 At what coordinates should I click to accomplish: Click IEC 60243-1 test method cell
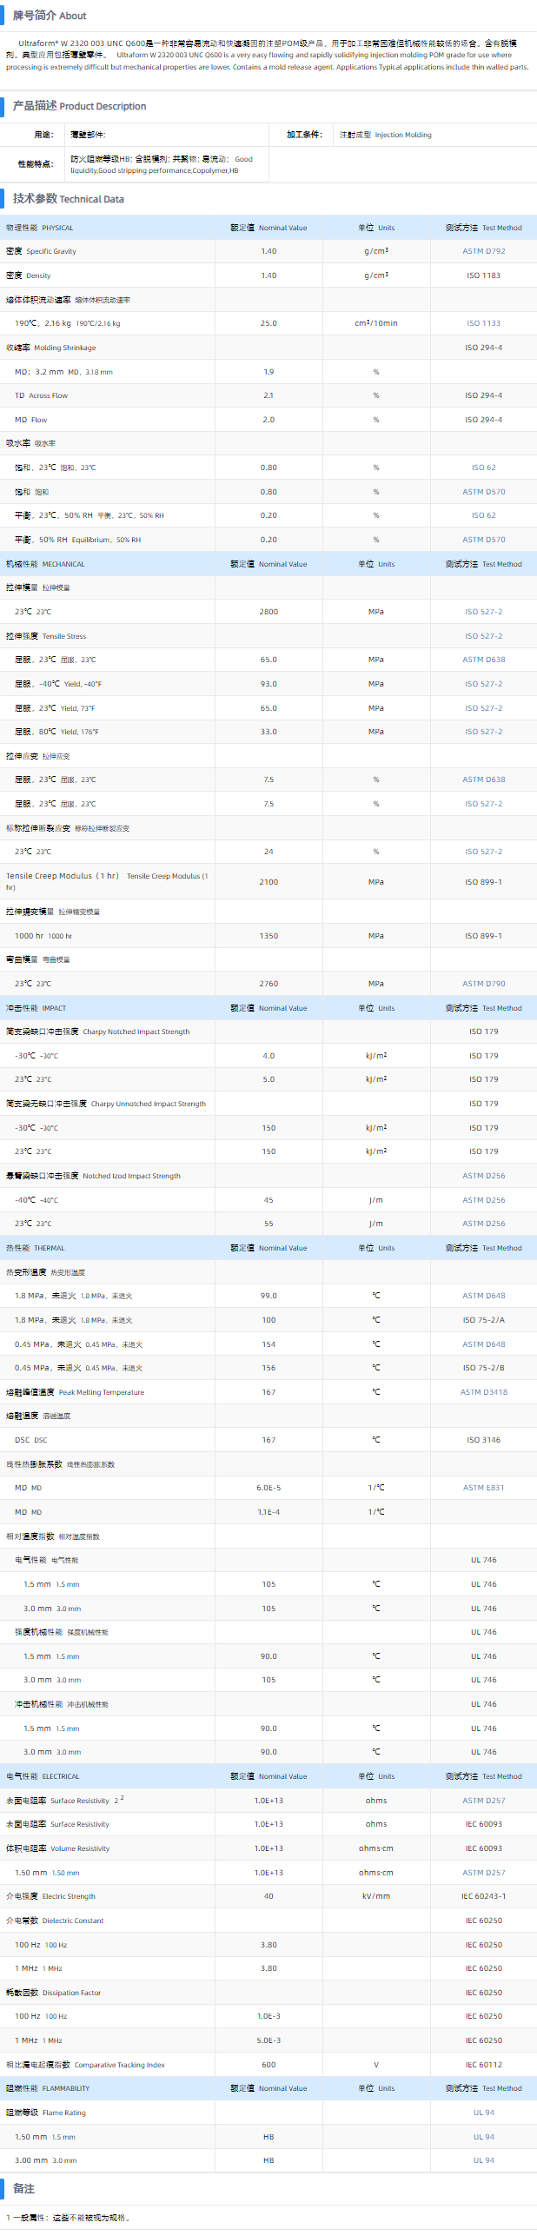483,1896
